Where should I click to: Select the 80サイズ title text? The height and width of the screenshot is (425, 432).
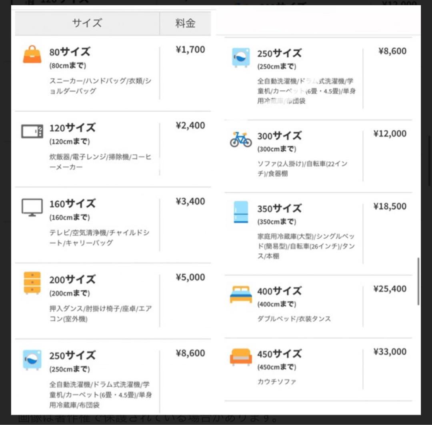point(70,52)
